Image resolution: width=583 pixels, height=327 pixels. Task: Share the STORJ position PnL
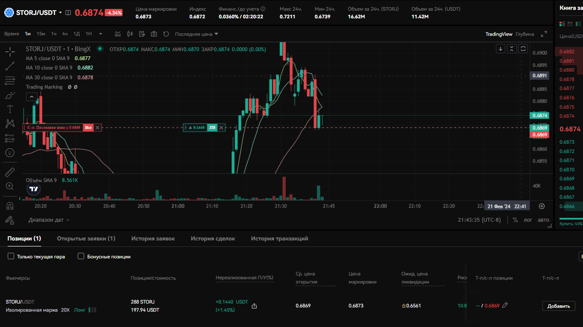coord(255,306)
